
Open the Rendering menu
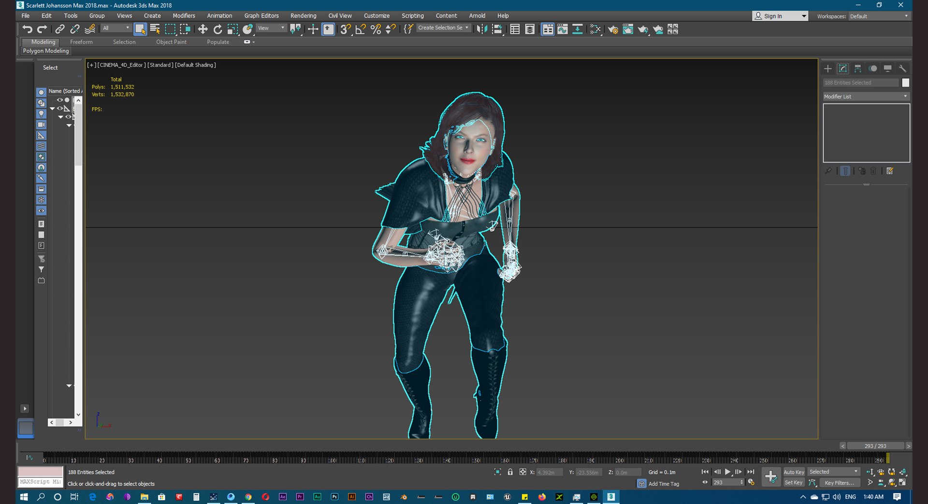(x=303, y=15)
